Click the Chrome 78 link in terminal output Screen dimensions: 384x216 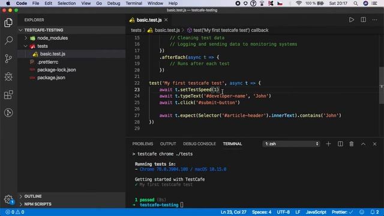point(182,169)
